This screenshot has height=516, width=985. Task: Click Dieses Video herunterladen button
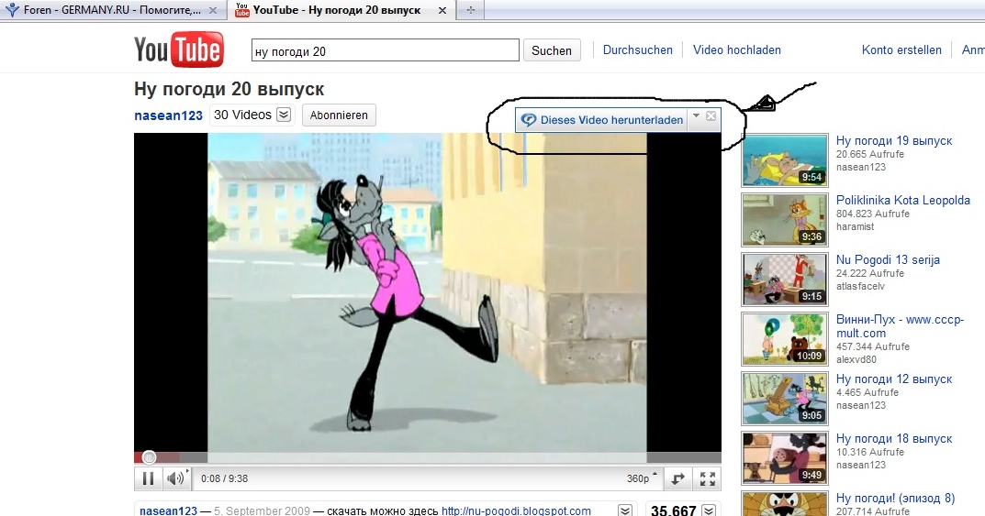603,120
